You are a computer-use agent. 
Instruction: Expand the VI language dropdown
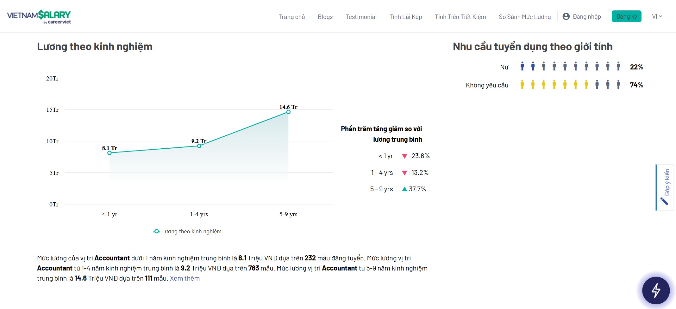coord(657,16)
